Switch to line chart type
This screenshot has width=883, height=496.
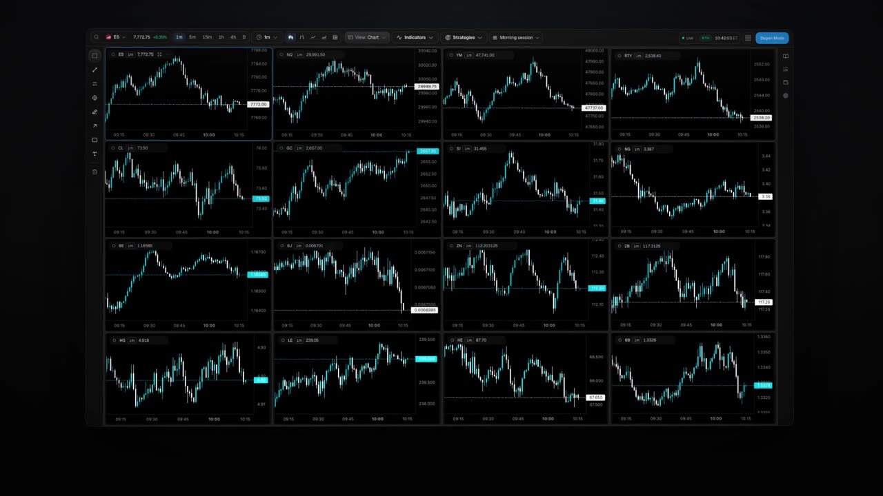[x=312, y=37]
